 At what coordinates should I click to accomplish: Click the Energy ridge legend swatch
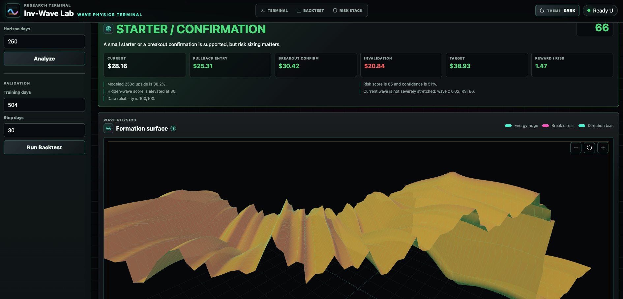pos(508,126)
